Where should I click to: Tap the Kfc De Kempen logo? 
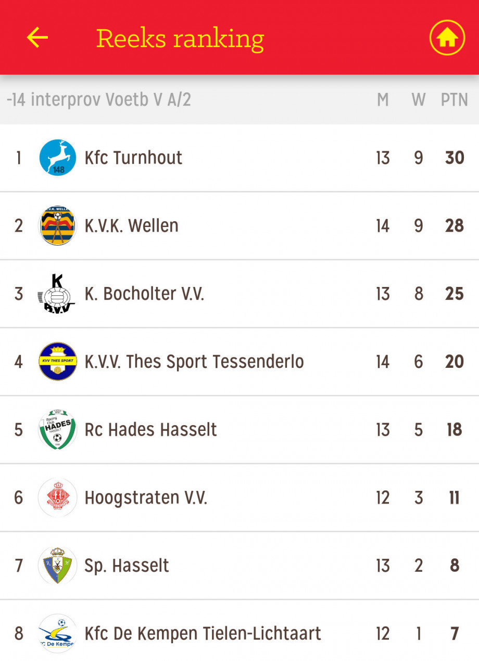tap(58, 633)
